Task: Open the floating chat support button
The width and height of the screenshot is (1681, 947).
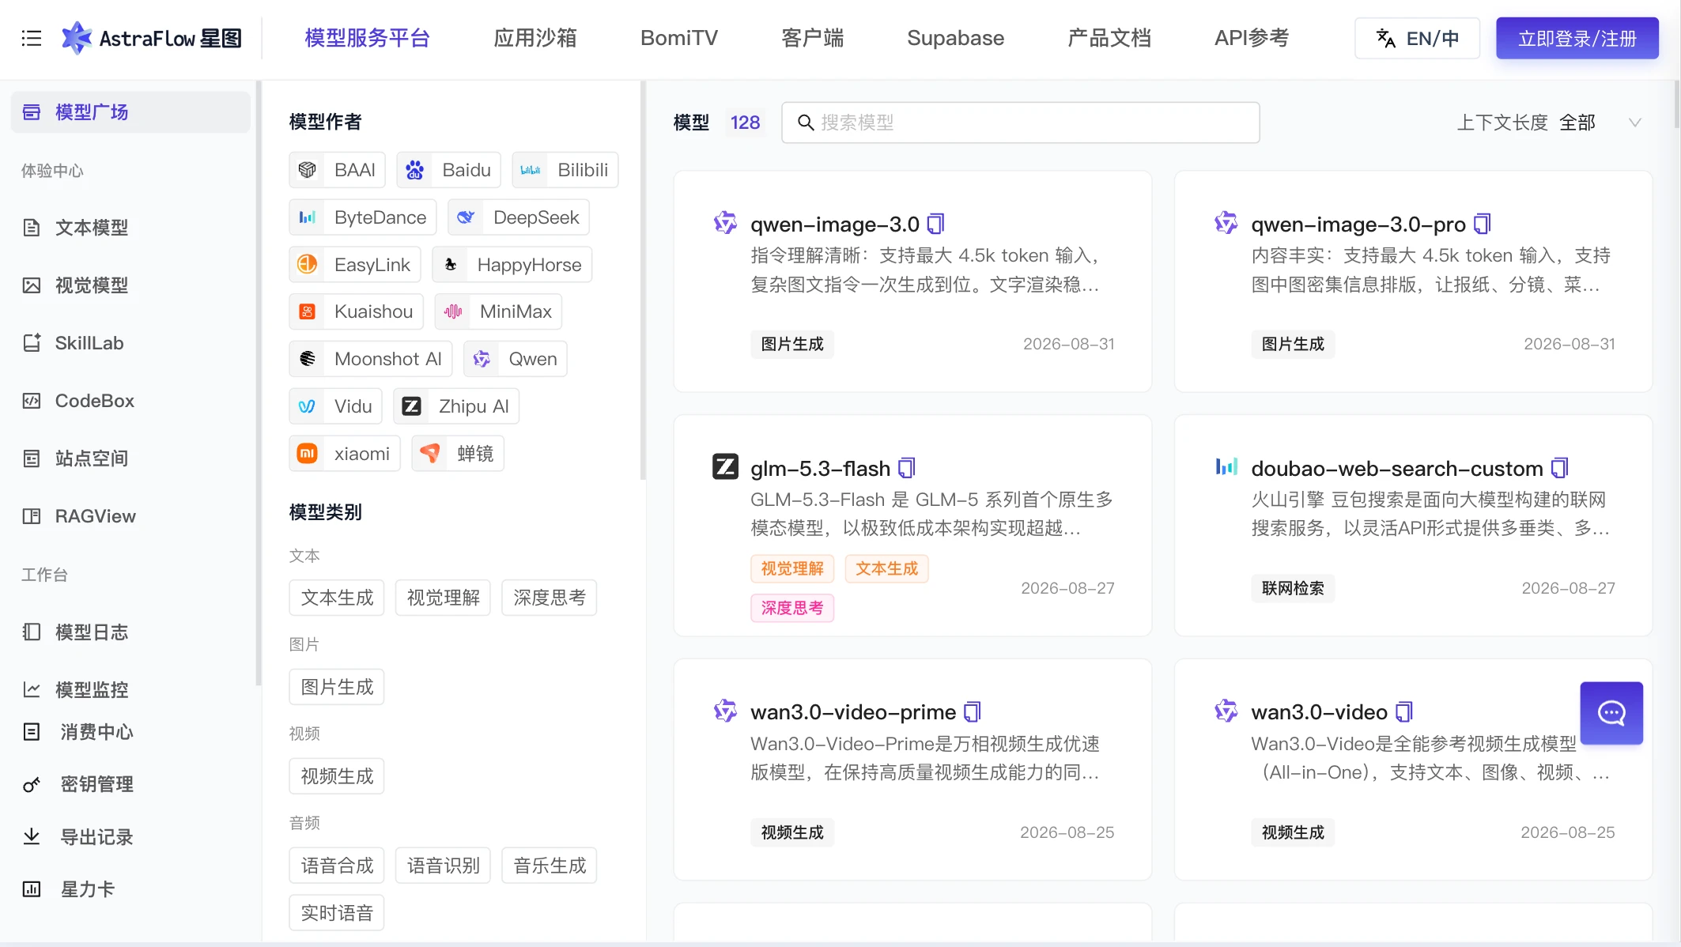Action: click(x=1611, y=713)
